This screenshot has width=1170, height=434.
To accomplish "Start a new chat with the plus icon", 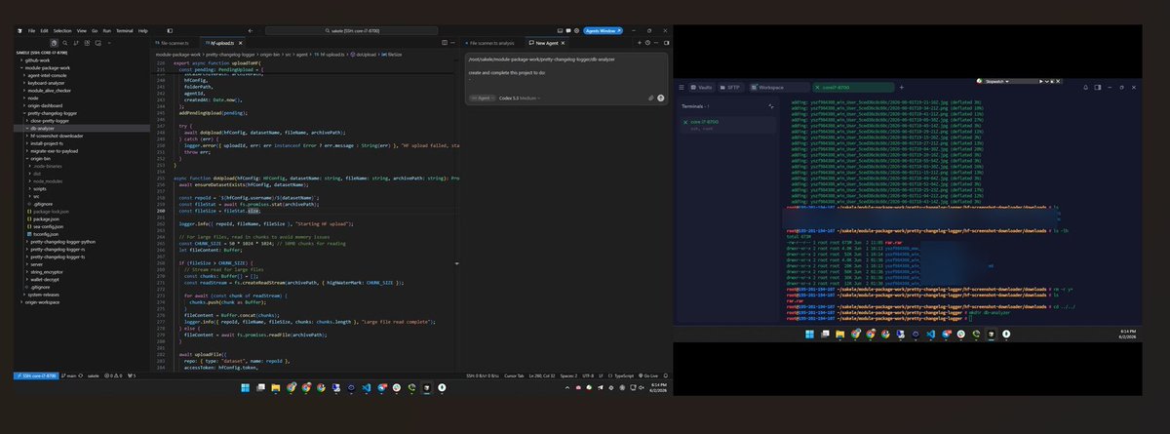I will pos(639,43).
